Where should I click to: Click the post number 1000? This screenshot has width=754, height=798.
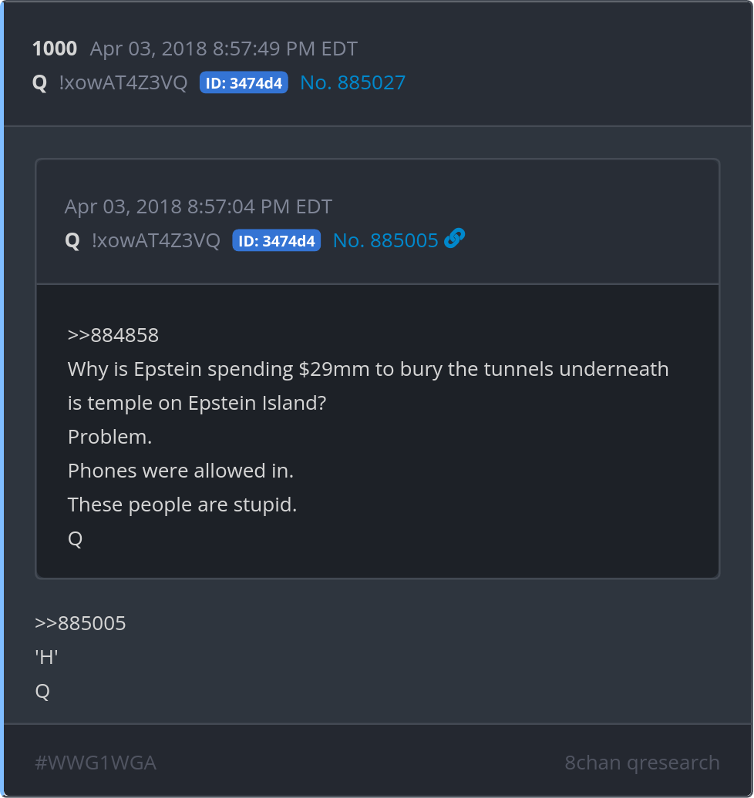[x=55, y=49]
